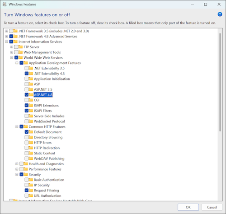Tick WebDAV Publishing checkbox
The image size is (226, 214).
click(x=27, y=158)
